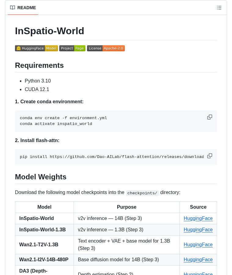The image size is (232, 275).
Task: Click the checkpoints/ inline code text
Action: 142,193
